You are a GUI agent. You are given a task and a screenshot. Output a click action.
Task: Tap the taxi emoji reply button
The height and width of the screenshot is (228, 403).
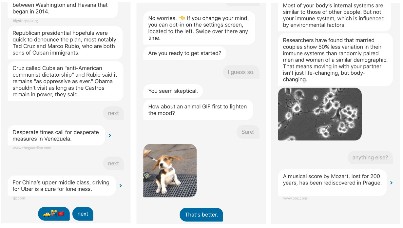[x=54, y=214]
